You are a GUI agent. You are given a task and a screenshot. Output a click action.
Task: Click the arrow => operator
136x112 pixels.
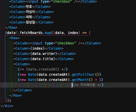(84, 33)
